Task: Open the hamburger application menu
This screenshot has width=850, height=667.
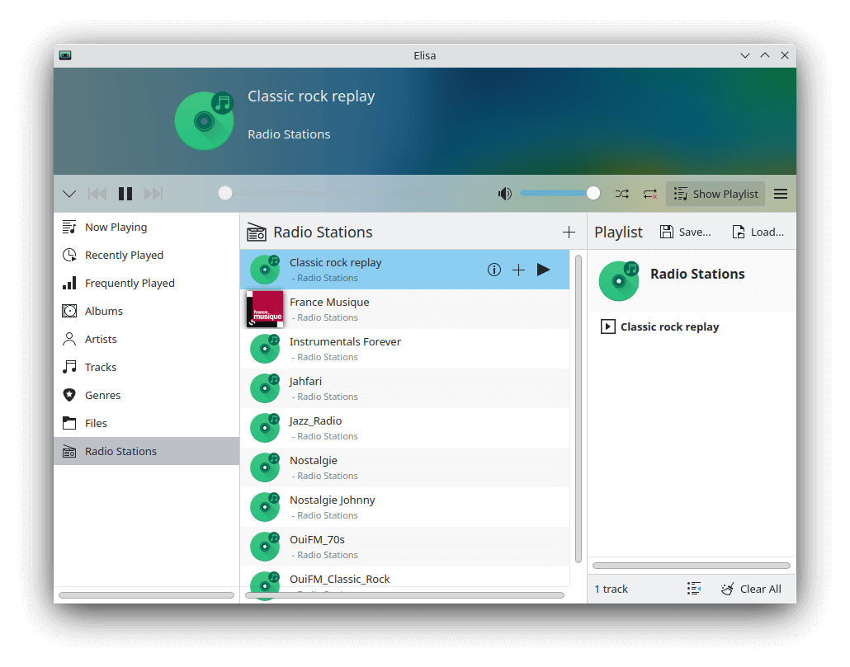Action: click(x=781, y=194)
